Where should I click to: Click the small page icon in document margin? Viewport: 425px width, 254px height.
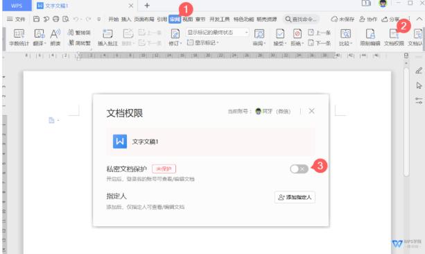point(51,120)
